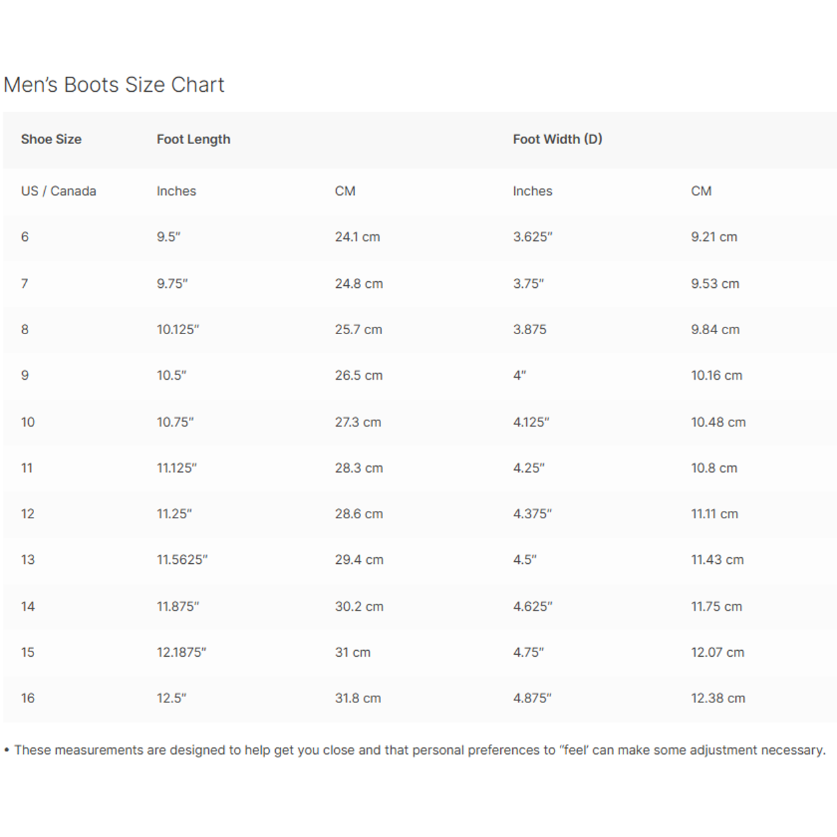
Task: Click the 11.5625″ foot length cell
Action: pos(182,560)
